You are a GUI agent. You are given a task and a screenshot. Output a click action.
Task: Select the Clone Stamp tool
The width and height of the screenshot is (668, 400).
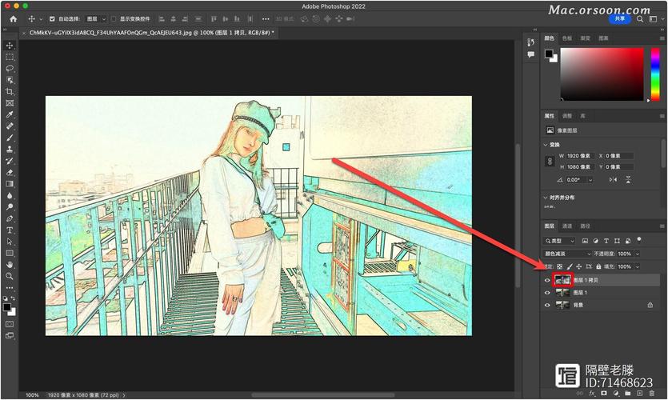(10, 149)
